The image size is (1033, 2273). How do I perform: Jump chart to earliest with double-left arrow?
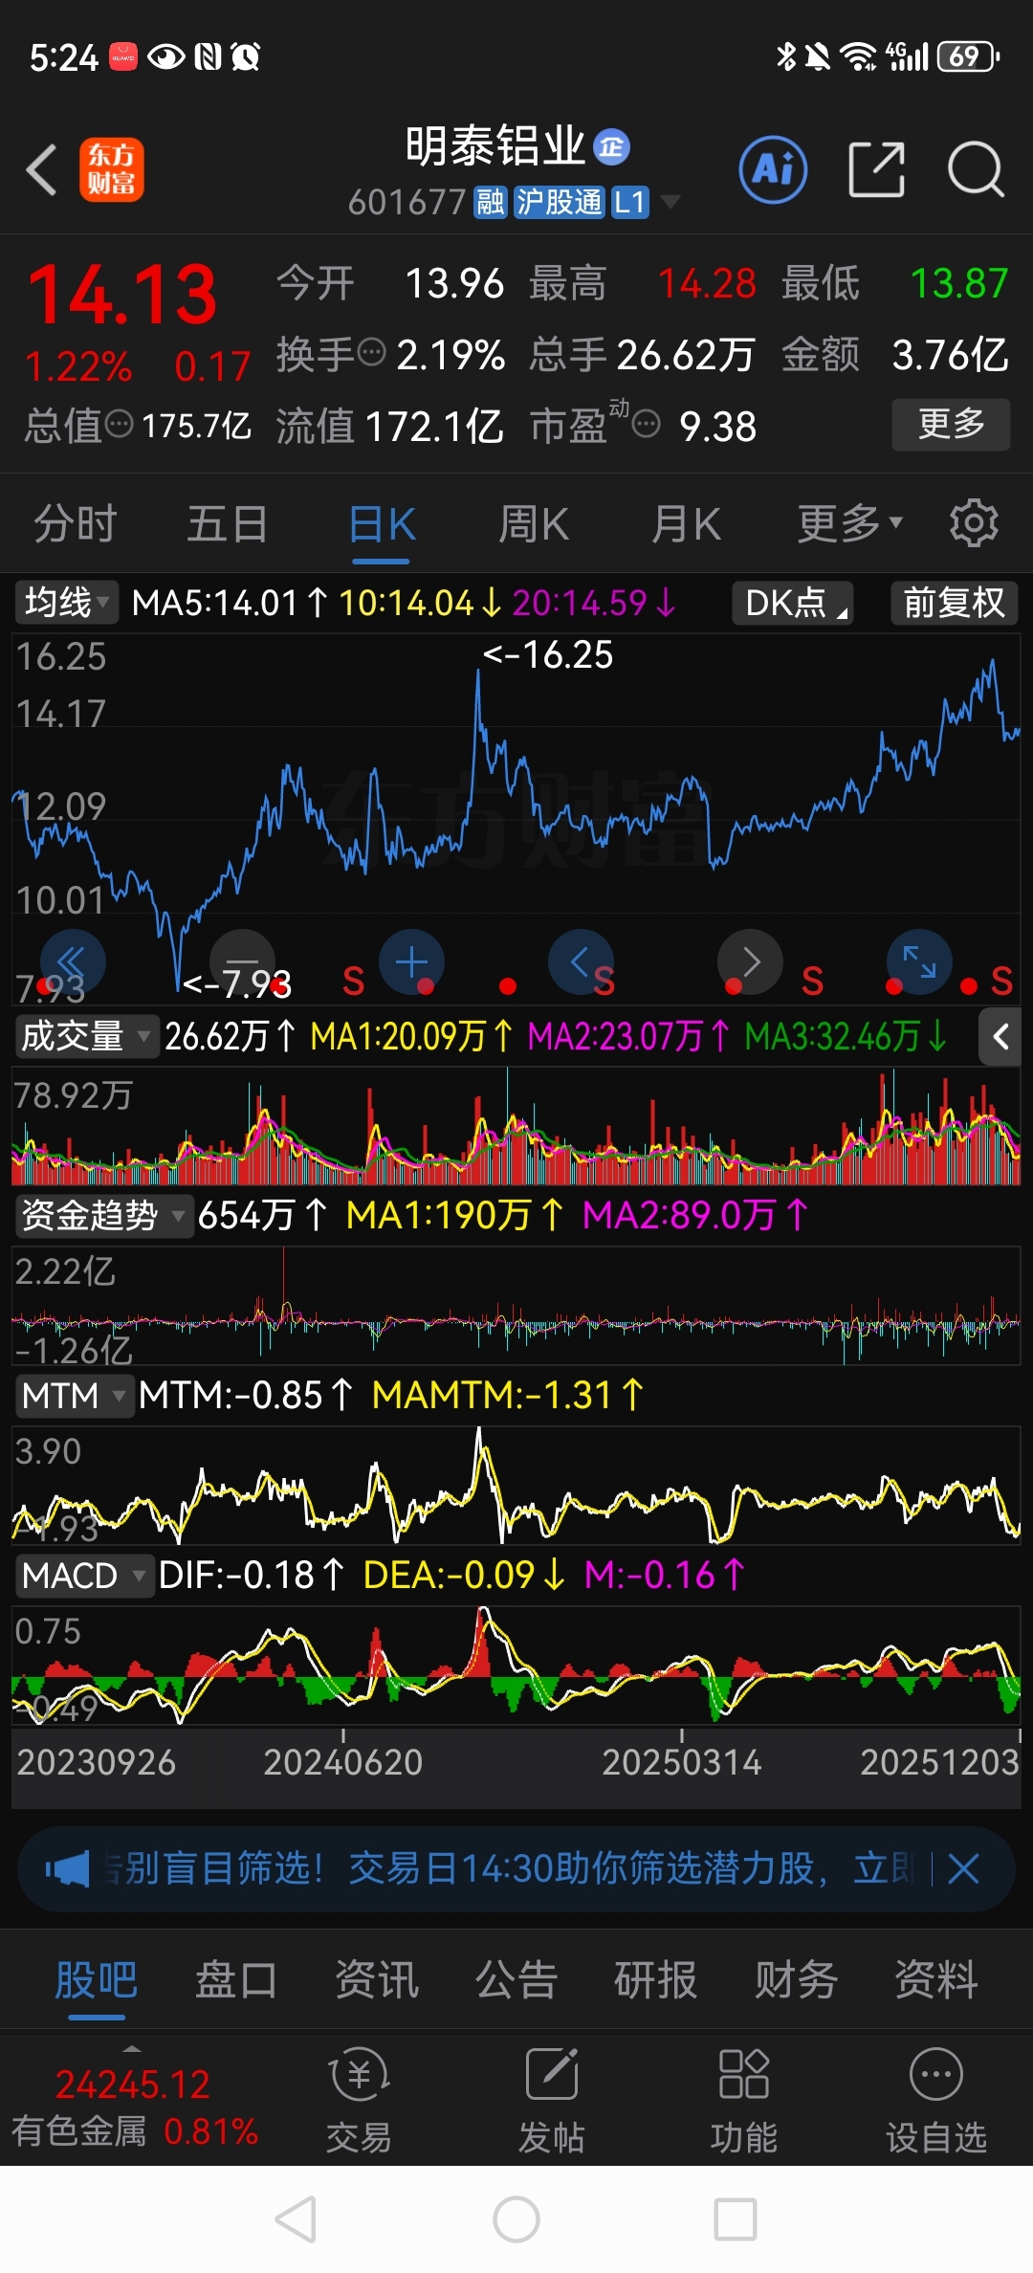73,961
